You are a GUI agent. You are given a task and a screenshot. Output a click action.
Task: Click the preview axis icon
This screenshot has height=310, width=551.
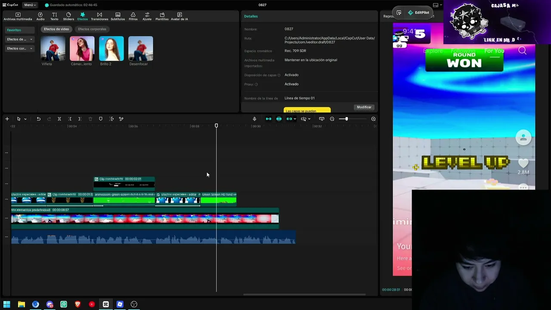(303, 119)
